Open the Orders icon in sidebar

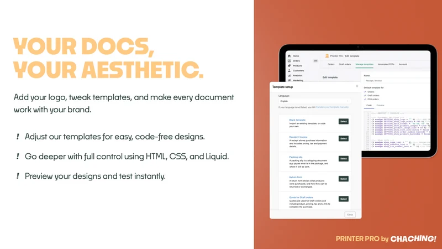289,61
